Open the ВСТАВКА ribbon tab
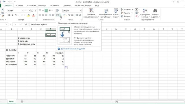The width and height of the screenshot is (185, 104). tap(19, 5)
